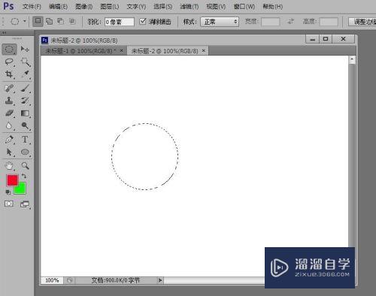Select the History Brush tool

25,101
